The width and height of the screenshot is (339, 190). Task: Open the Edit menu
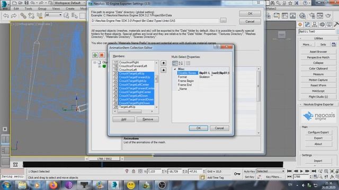pyautogui.click(x=16, y=8)
